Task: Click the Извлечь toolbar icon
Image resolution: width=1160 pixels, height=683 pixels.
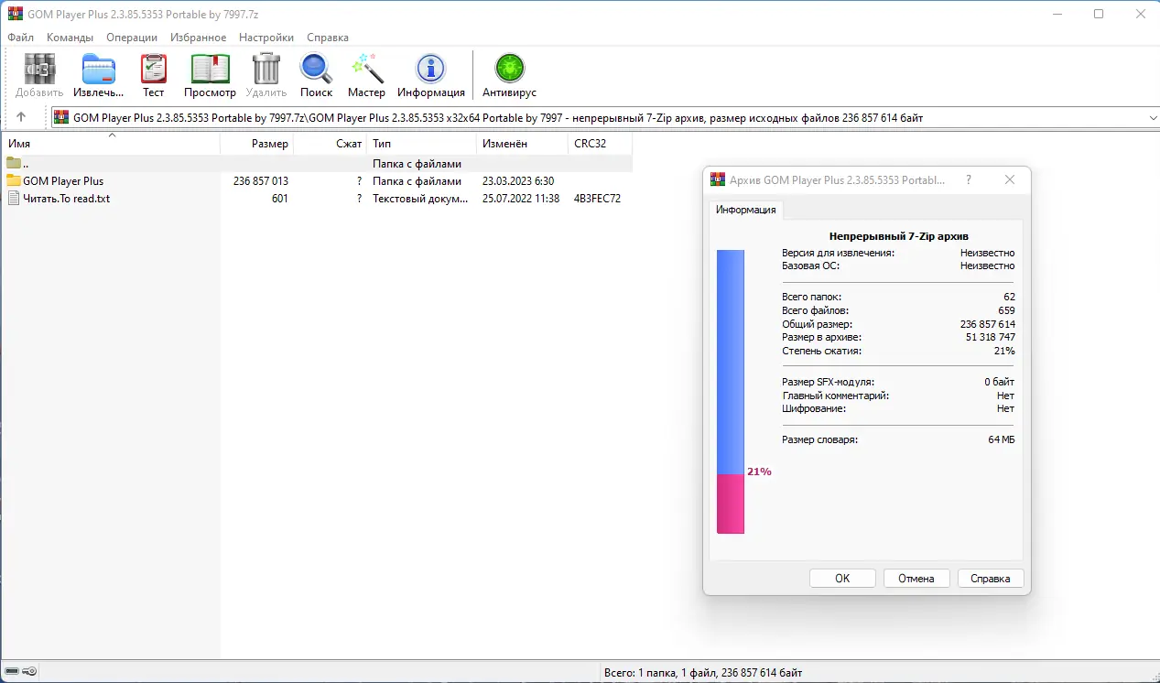Action: coord(99,70)
